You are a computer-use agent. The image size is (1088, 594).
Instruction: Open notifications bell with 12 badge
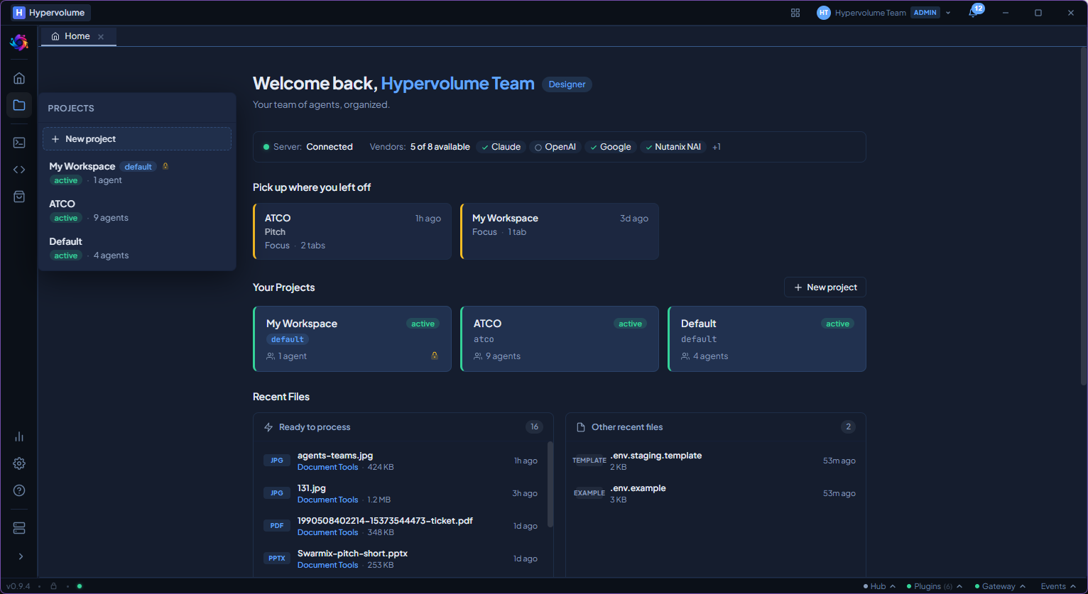click(x=974, y=12)
